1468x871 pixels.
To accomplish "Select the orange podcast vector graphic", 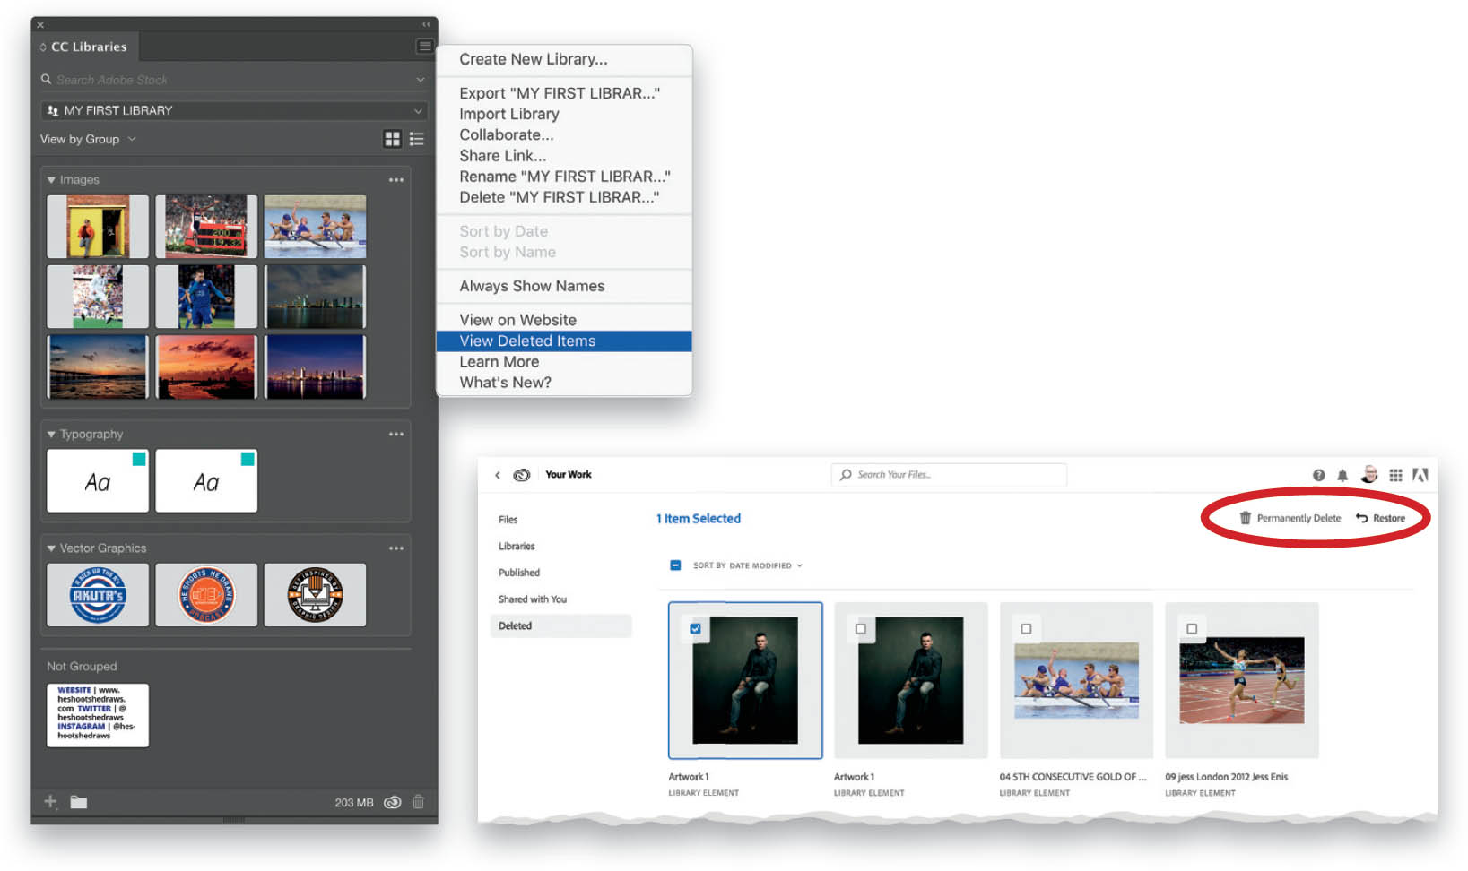I will coord(206,595).
